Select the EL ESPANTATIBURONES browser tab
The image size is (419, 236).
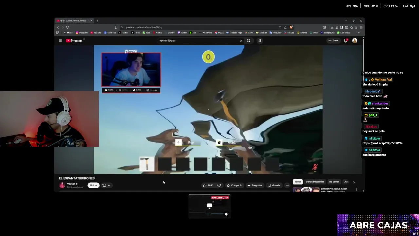click(74, 21)
